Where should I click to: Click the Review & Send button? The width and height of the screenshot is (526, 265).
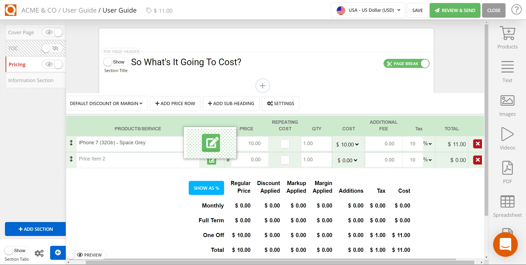pyautogui.click(x=455, y=10)
